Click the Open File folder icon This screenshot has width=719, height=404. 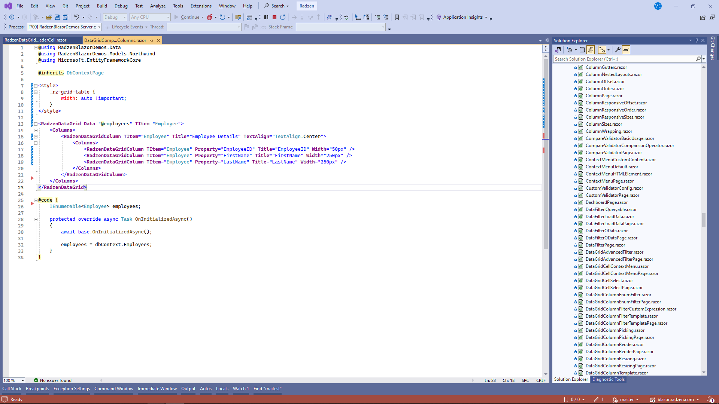(49, 17)
